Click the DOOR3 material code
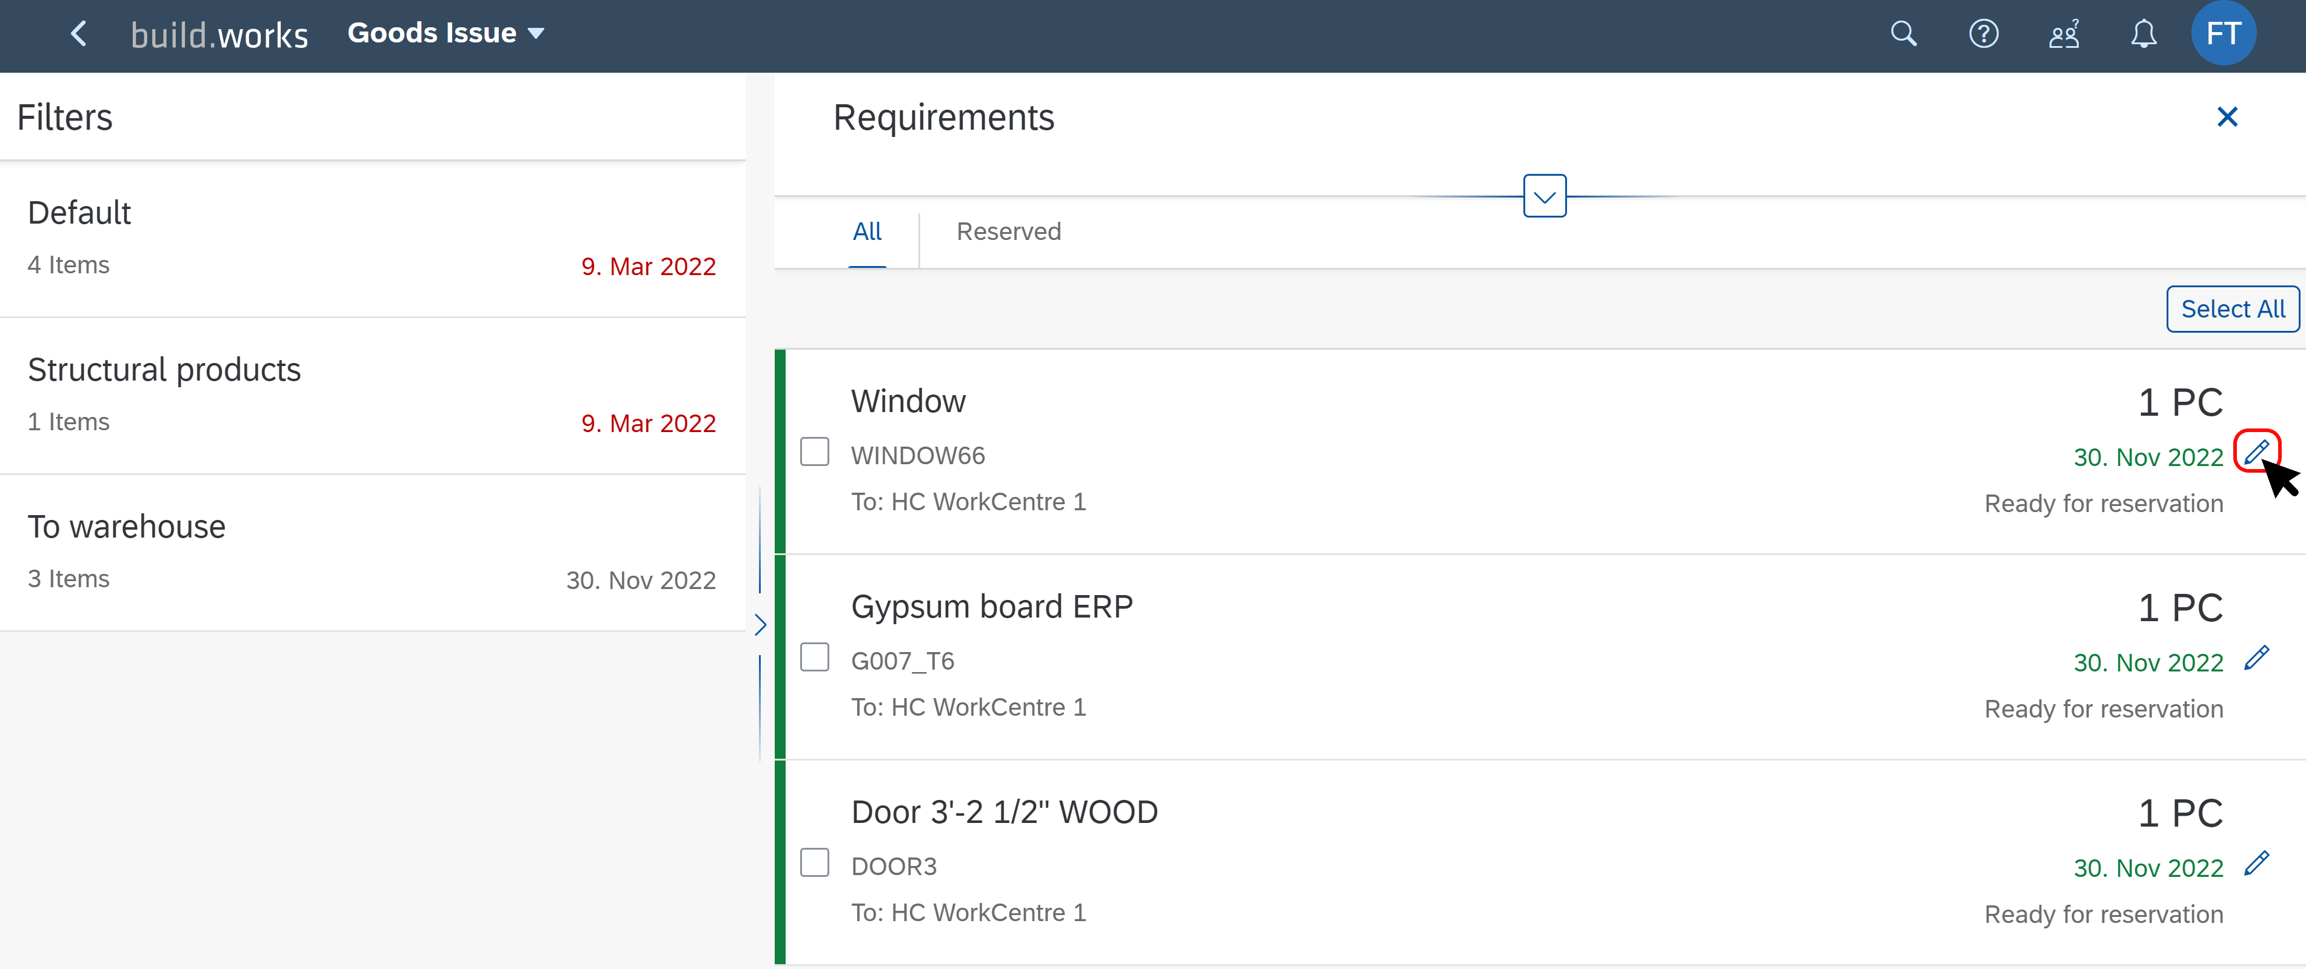Screen dimensions: 2306x969 [x=894, y=867]
